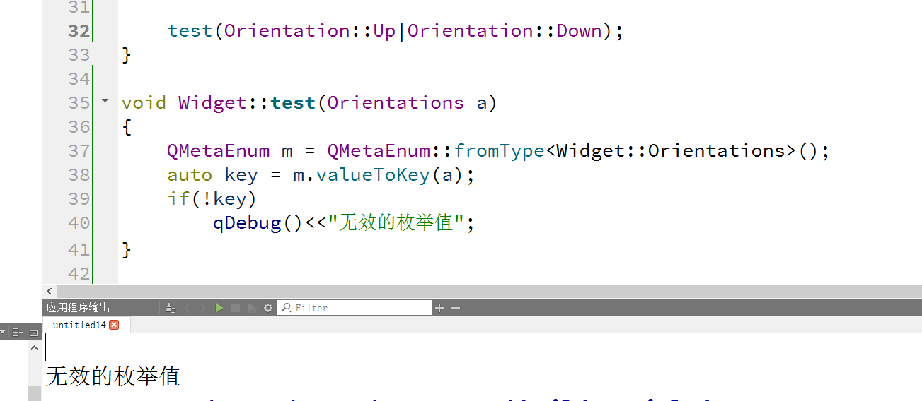This screenshot has width=922, height=401.
Task: Click the valueToKey method call
Action: 373,175
